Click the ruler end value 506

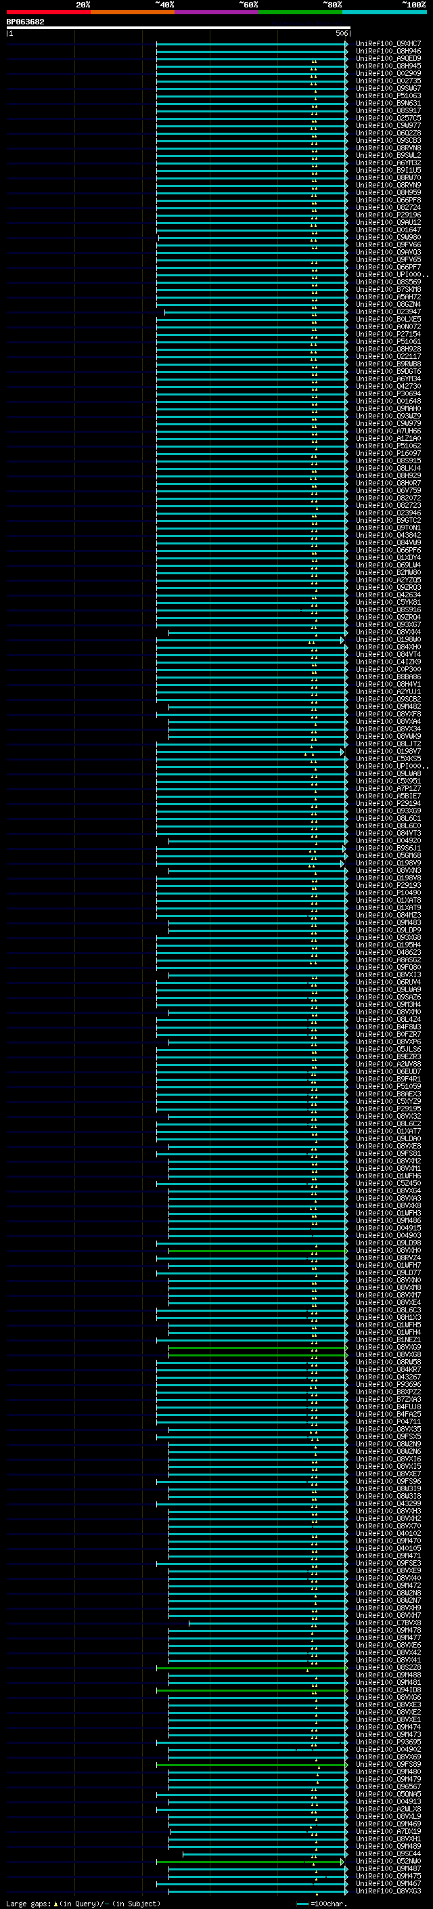click(341, 33)
